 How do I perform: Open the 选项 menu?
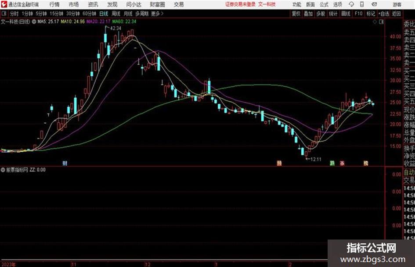click(338, 4)
